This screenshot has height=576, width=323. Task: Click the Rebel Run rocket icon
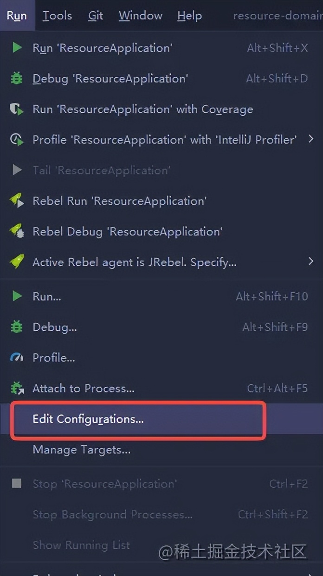click(17, 201)
